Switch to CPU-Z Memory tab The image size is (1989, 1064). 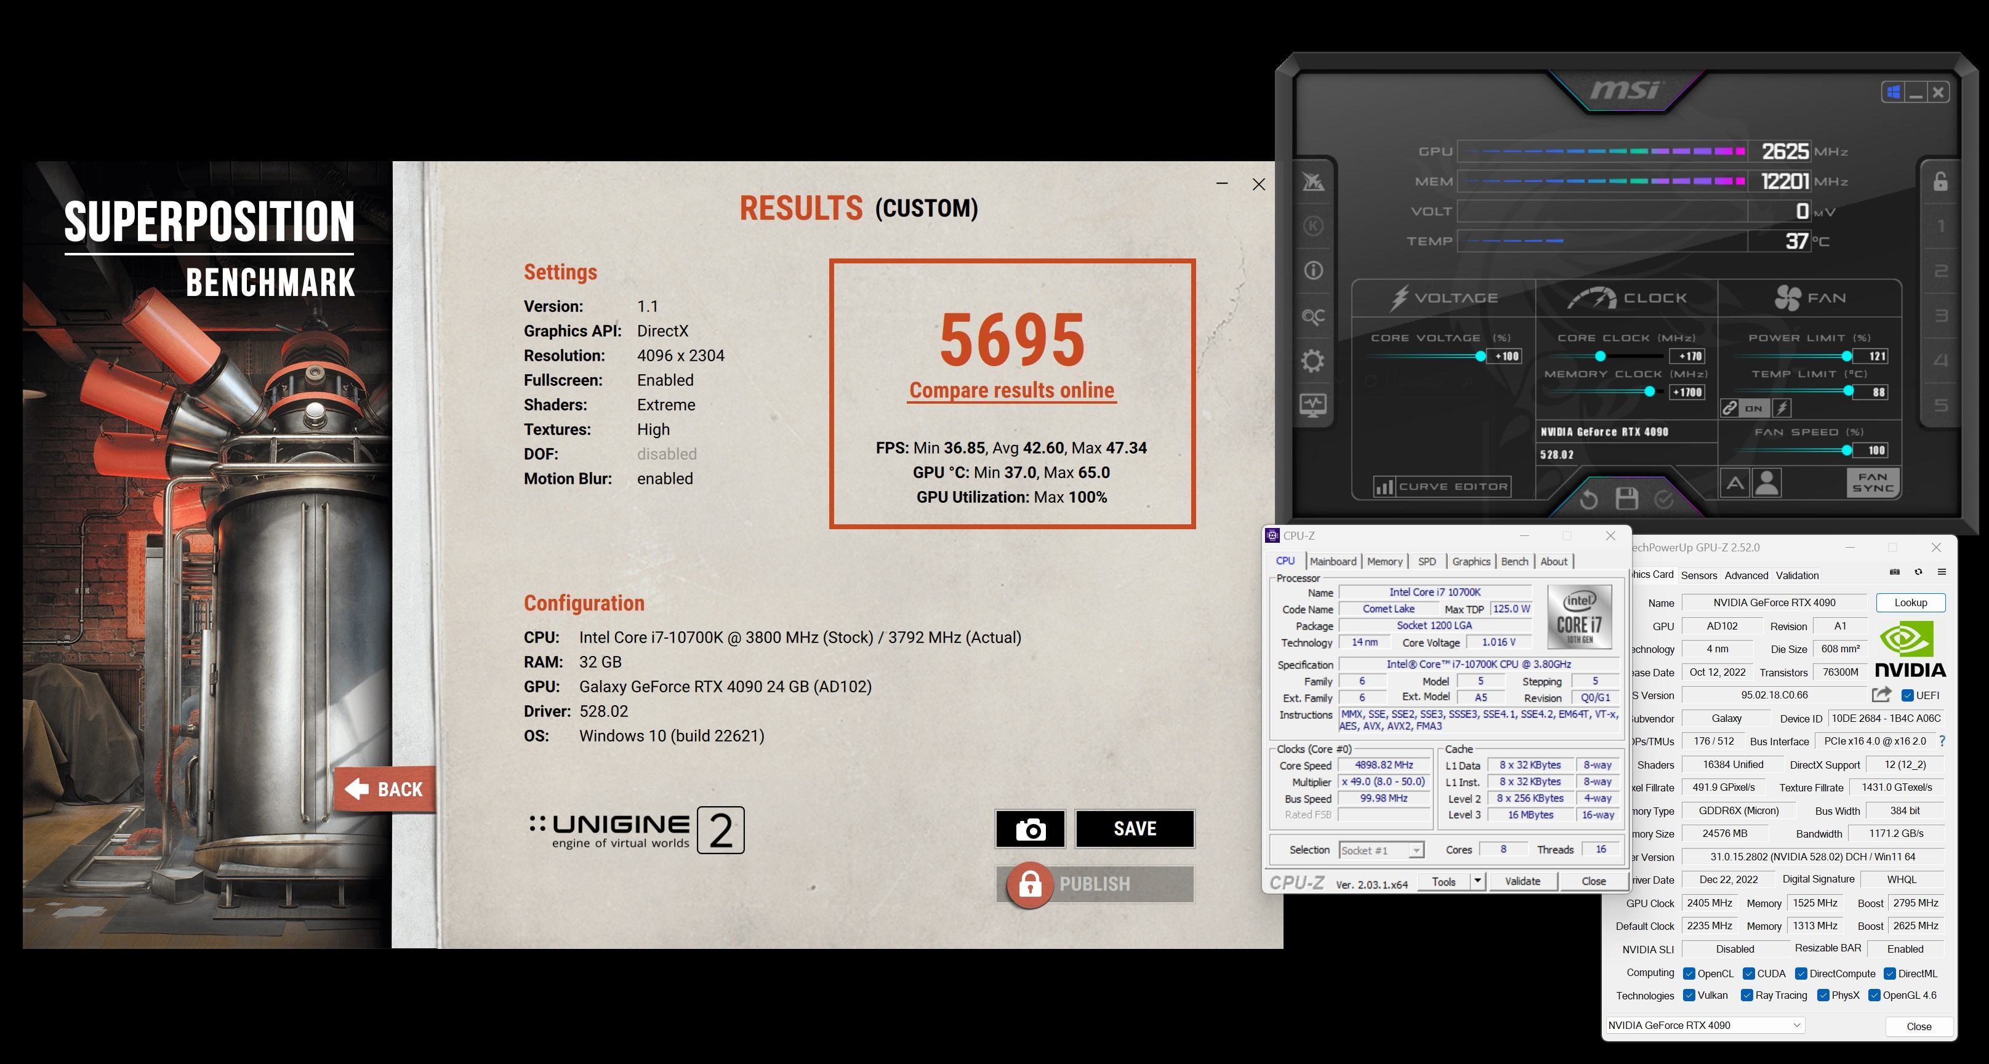coord(1384,561)
